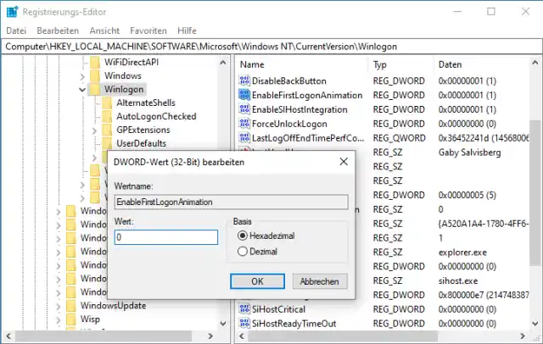Click the ForceUnlockLogon value icon
This screenshot has width=543, height=344.
tap(245, 124)
